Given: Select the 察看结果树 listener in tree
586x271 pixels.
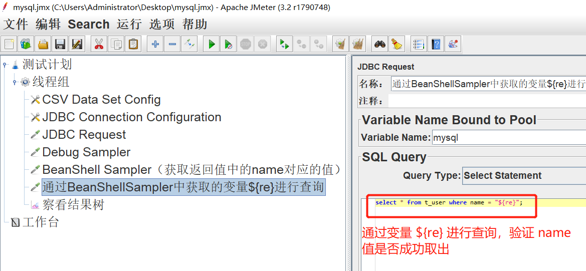Looking at the screenshot, I should click(x=73, y=205).
